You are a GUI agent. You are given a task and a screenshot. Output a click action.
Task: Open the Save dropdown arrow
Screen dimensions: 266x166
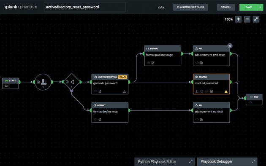(260, 7)
